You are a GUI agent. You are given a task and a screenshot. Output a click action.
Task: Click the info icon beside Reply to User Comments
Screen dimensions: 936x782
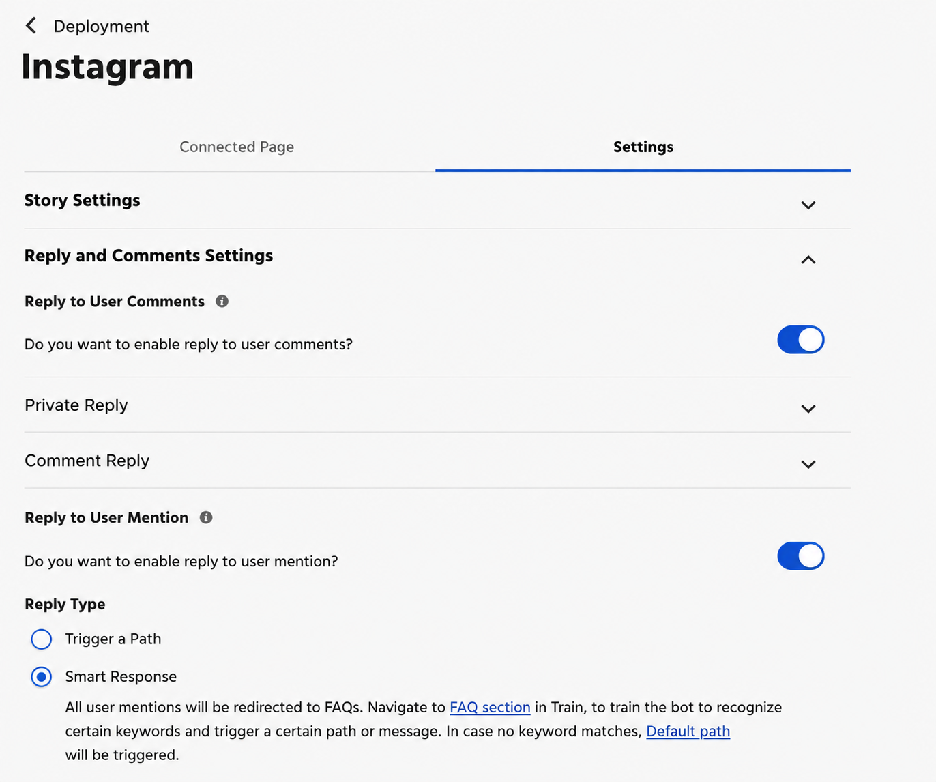[x=222, y=301]
